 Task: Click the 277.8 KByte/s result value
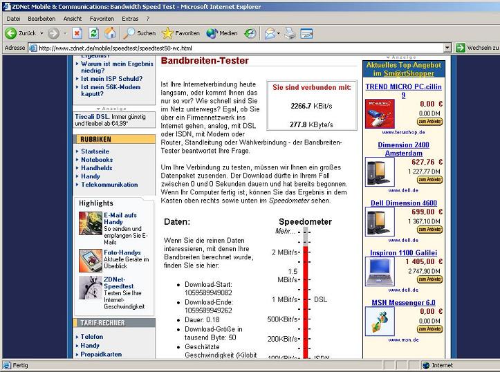click(311, 124)
